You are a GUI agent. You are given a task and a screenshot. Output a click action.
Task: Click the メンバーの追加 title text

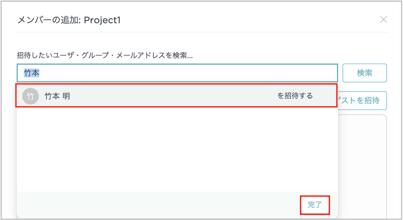(x=49, y=20)
